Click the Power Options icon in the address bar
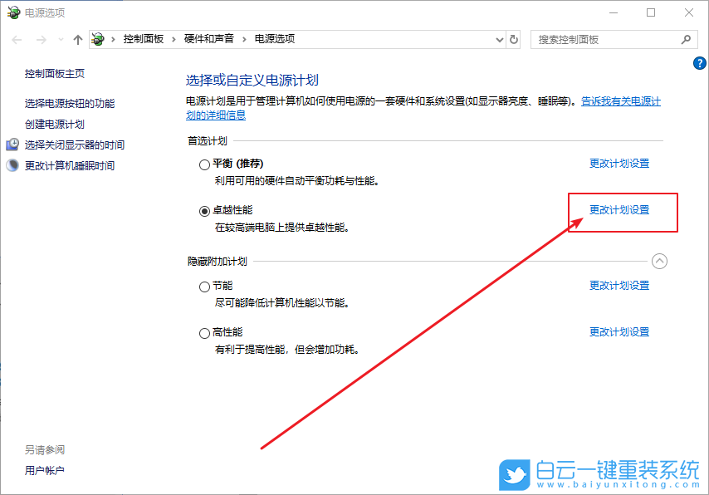 (97, 38)
